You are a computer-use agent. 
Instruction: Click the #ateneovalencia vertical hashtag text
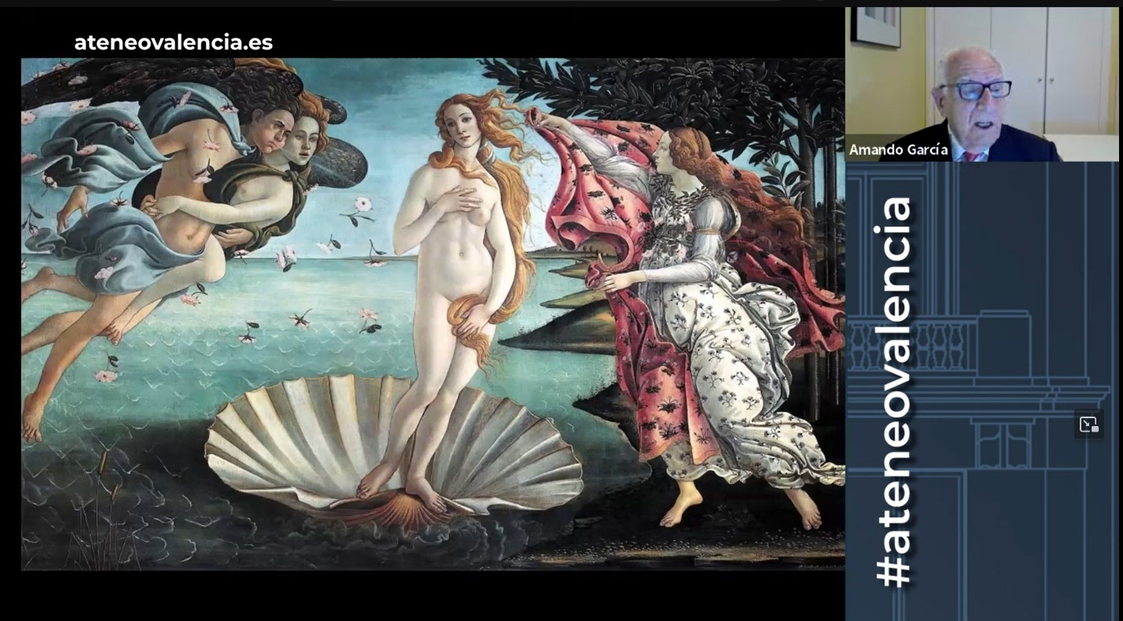pyautogui.click(x=894, y=391)
